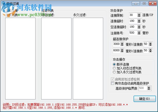Maximize the 安全过滤 window
This screenshot has width=158, height=112.
coord(144,4)
